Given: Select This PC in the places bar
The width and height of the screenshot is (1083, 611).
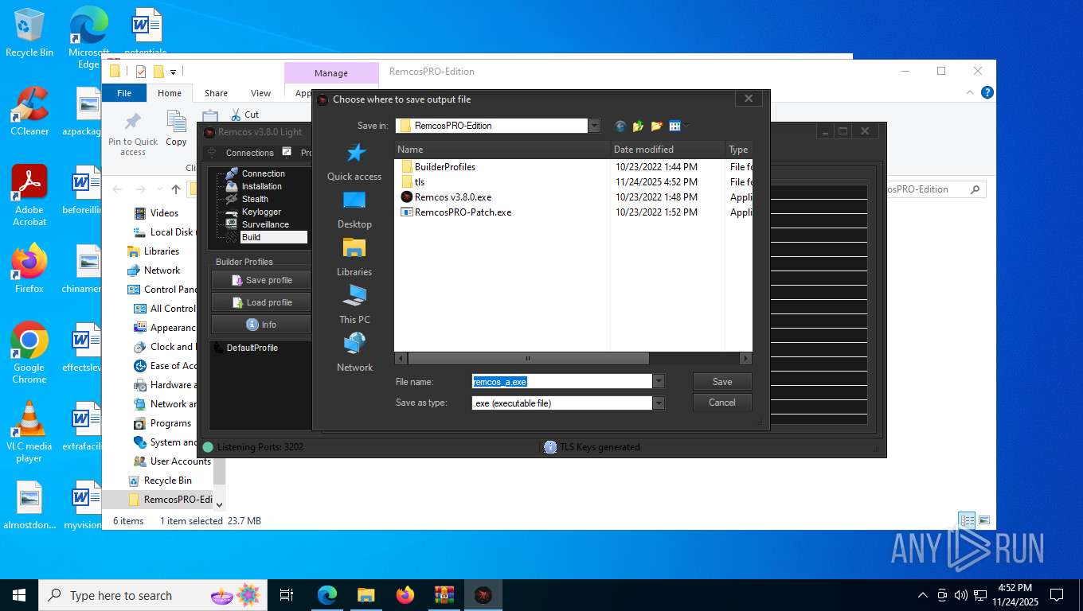Looking at the screenshot, I should tap(354, 305).
